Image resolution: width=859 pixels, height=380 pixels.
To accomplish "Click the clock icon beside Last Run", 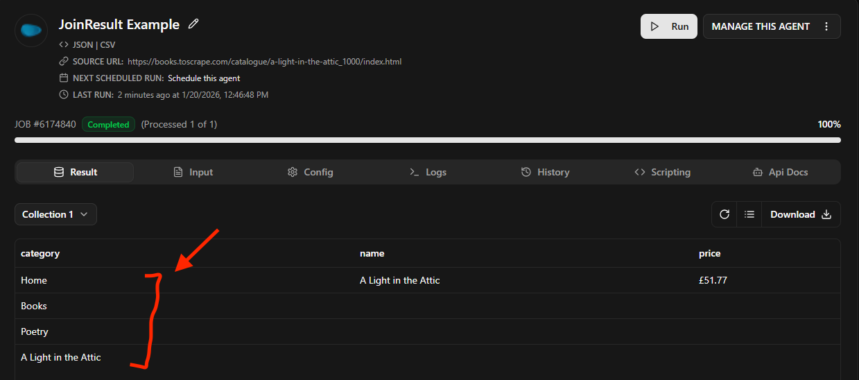I will click(64, 94).
